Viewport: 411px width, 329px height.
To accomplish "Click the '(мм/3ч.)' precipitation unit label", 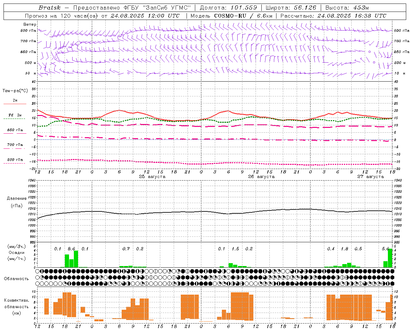I will (16, 247).
